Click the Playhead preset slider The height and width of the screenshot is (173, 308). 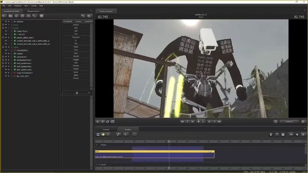76,37
